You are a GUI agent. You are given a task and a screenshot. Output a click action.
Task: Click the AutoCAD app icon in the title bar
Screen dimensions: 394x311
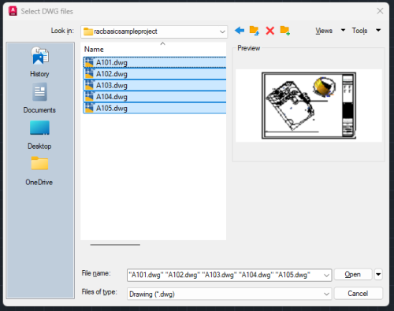(x=13, y=11)
